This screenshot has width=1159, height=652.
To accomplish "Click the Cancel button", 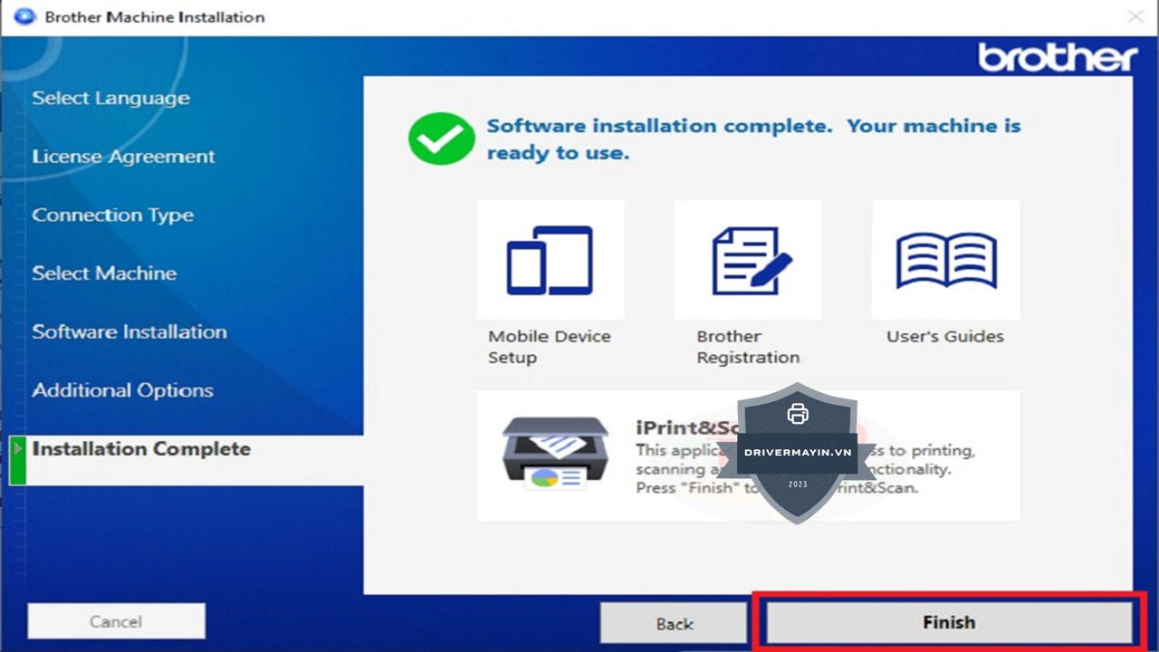I will pos(116,621).
